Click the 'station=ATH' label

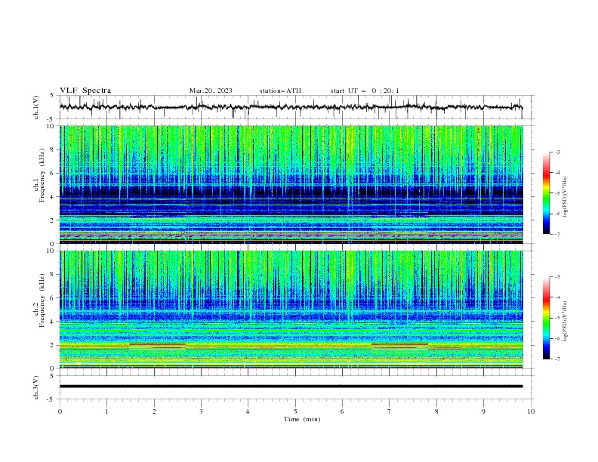click(x=280, y=91)
